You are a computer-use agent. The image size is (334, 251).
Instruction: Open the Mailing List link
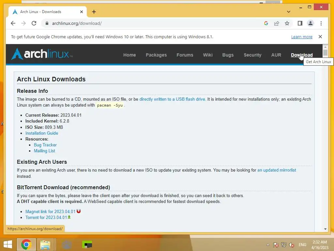(44, 151)
